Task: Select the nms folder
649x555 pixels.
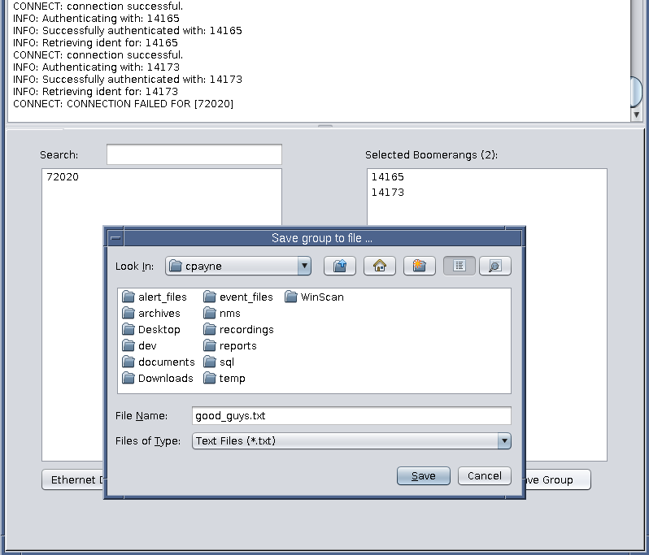Action: [x=222, y=313]
